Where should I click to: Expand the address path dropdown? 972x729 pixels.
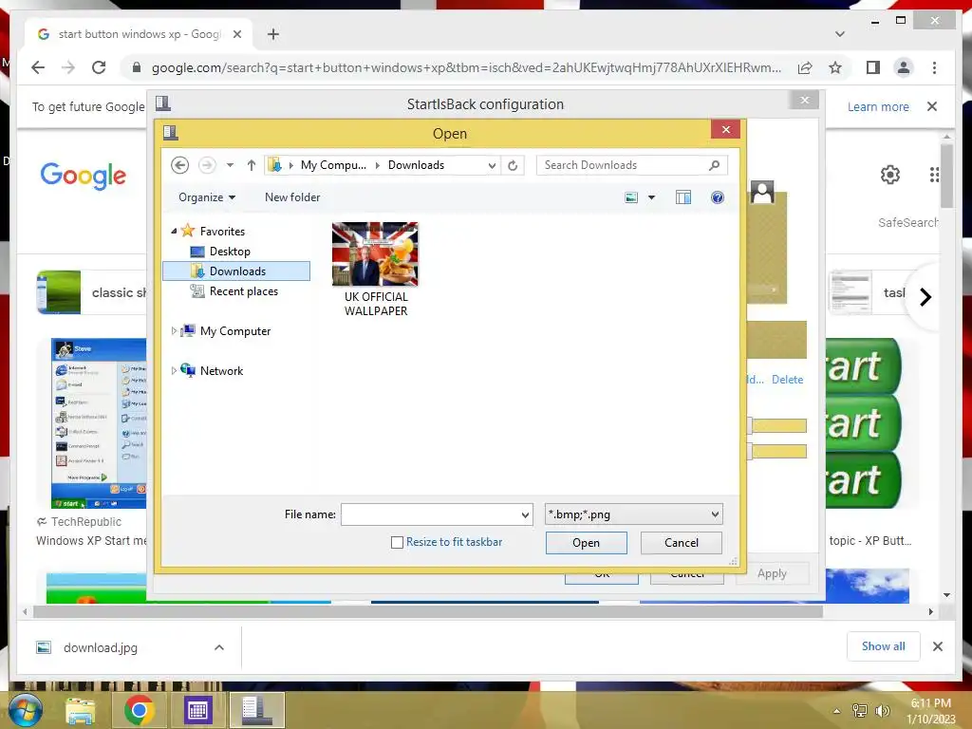point(492,165)
